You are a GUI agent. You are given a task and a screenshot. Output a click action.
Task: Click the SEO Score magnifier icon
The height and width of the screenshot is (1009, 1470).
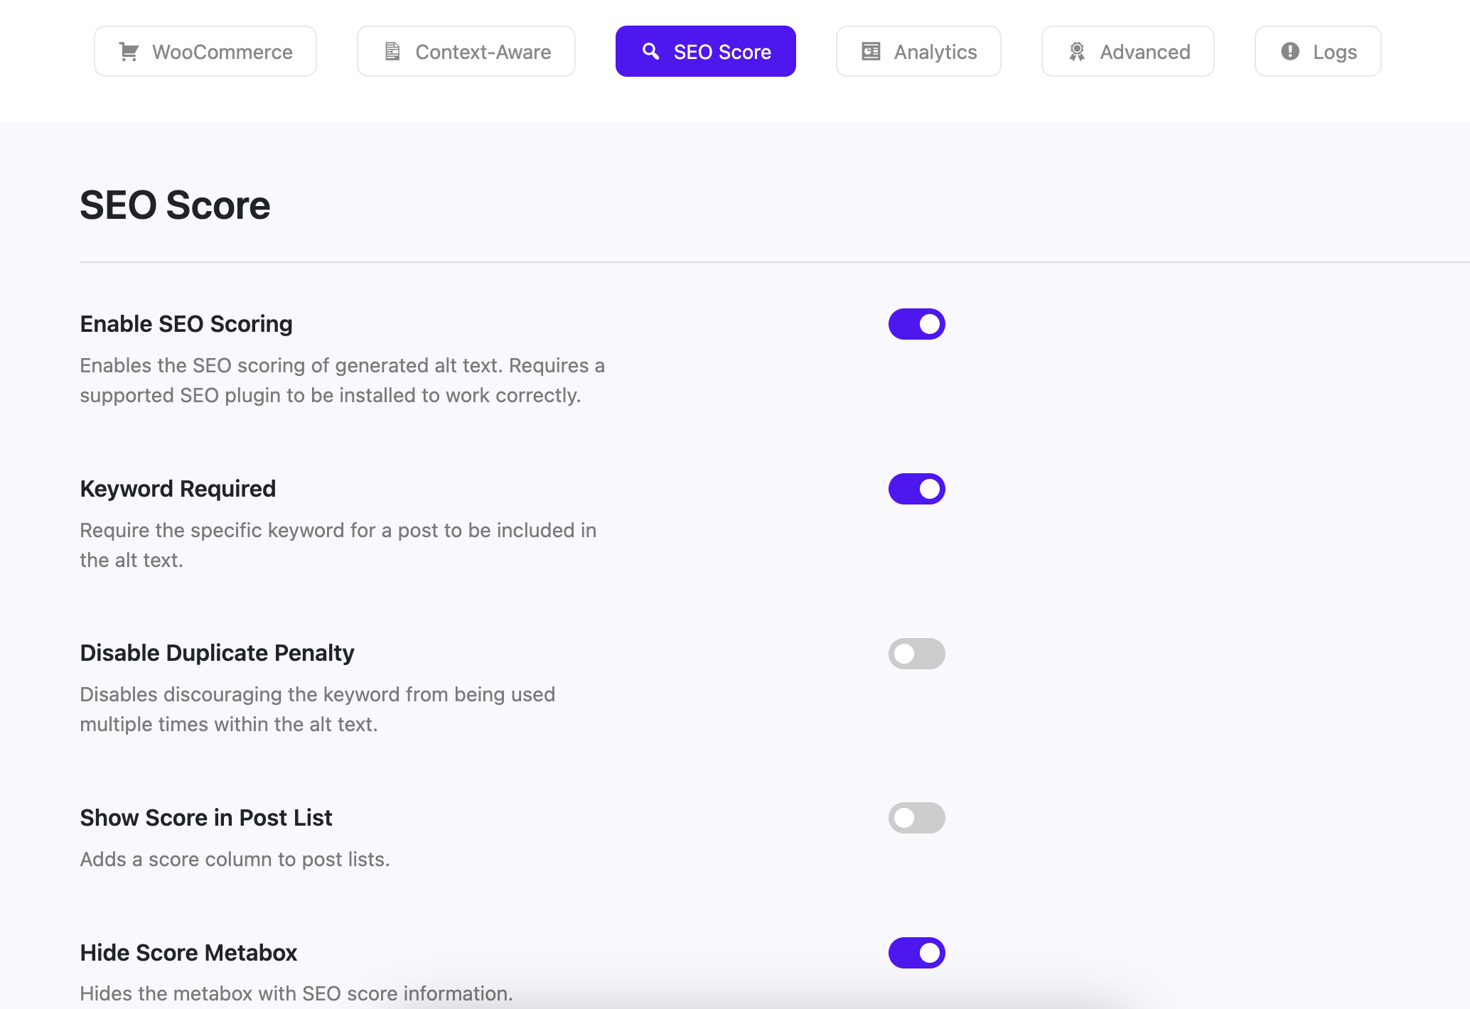click(650, 51)
